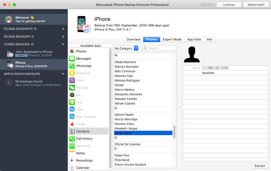Click the contacts list scrollbar thumb
271x171 pixels.
coord(174,132)
